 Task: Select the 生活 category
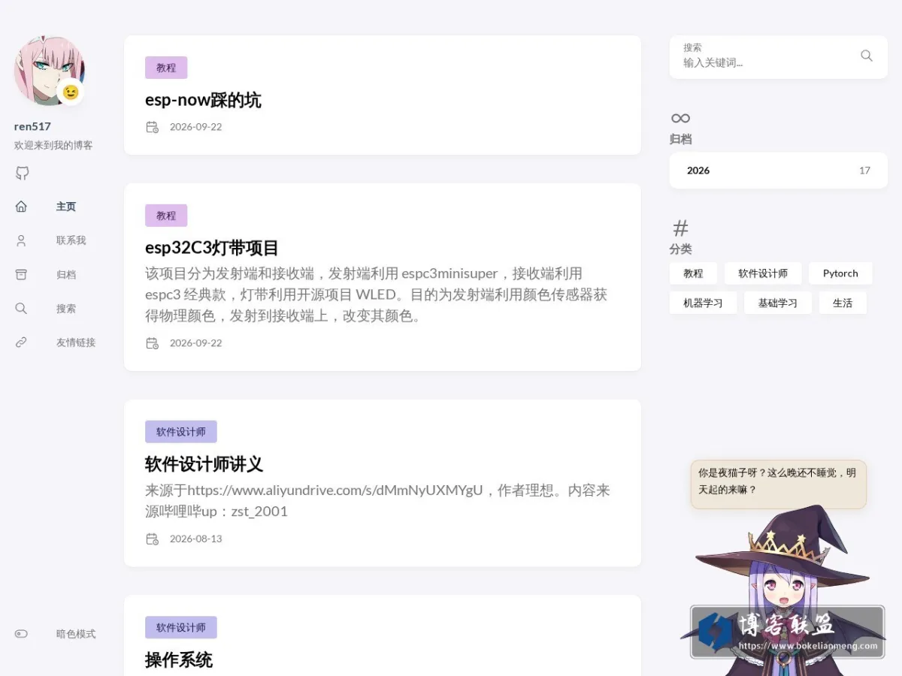pos(843,303)
